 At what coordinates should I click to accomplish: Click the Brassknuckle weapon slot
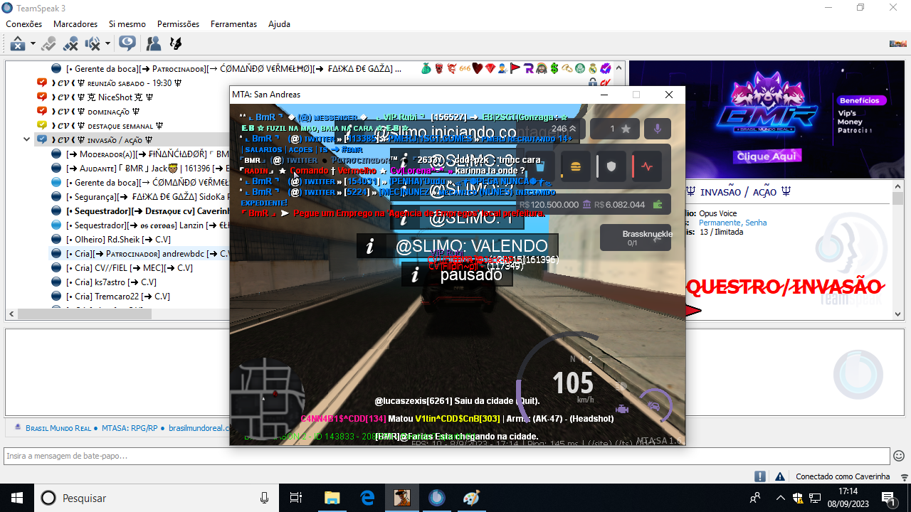pos(636,238)
